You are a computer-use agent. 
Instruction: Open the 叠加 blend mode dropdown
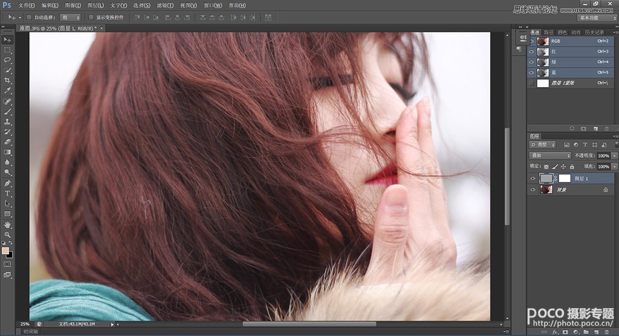[550, 155]
